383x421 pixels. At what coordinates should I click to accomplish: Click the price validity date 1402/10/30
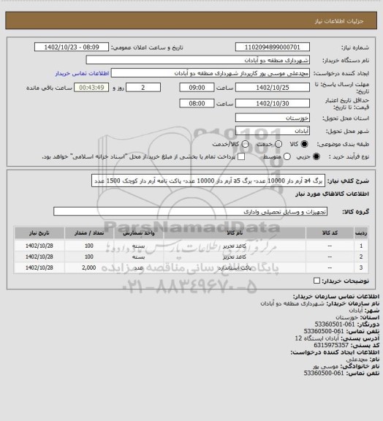coord(273,103)
